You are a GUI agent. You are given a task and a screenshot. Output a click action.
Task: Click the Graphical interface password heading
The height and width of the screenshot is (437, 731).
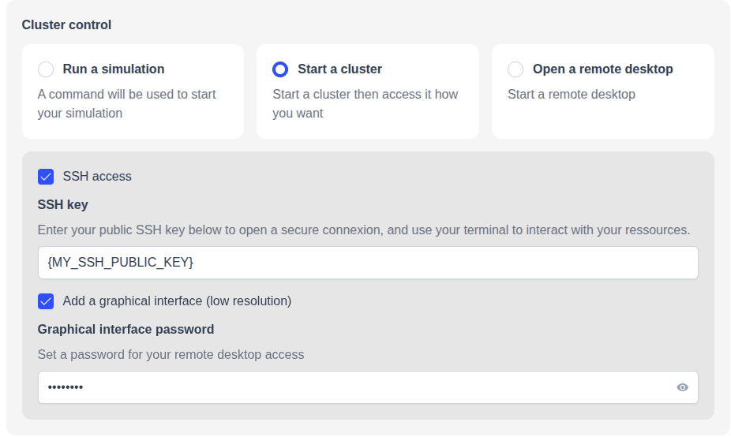coord(126,330)
